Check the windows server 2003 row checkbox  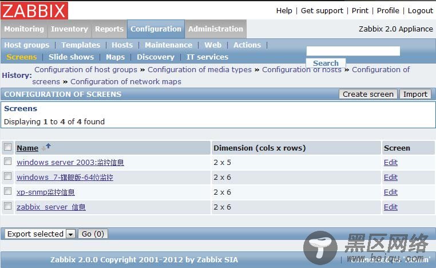tap(8, 161)
